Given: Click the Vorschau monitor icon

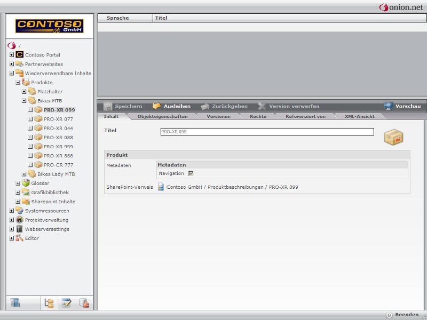Looking at the screenshot, I should pos(388,106).
